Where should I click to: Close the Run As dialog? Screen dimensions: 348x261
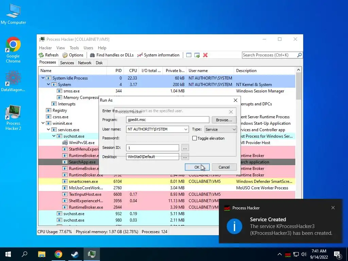236,100
